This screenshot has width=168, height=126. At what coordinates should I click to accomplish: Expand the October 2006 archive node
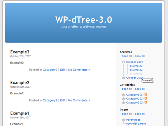(123, 78)
